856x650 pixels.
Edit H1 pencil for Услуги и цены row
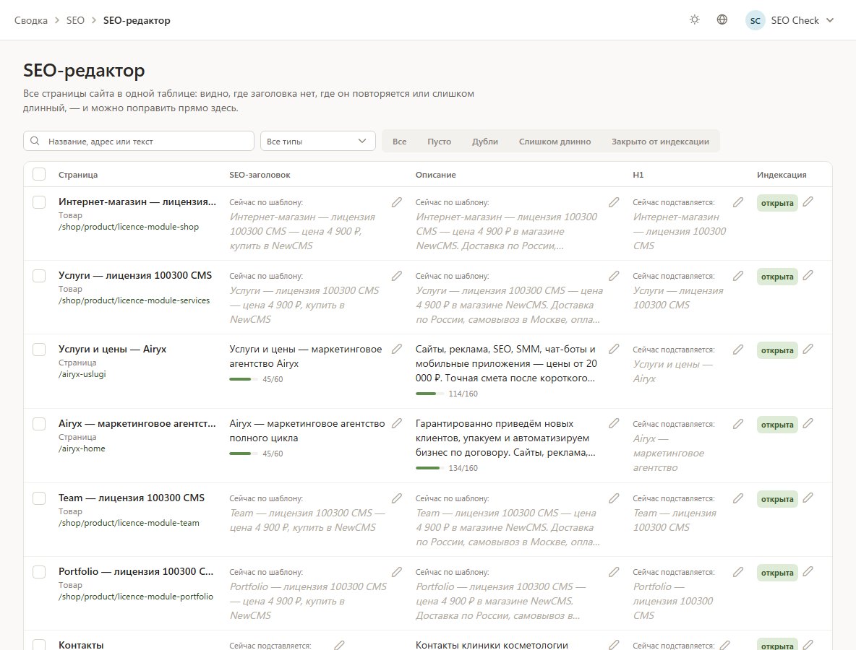click(x=738, y=350)
